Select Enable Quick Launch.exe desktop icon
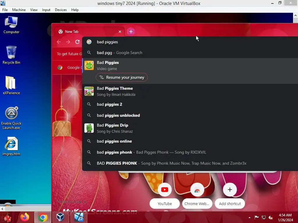 [x=11, y=118]
